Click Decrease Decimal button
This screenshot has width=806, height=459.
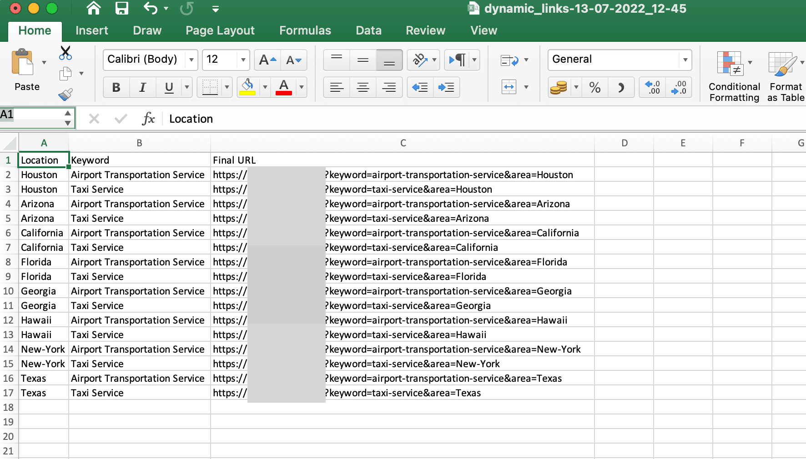coord(679,87)
